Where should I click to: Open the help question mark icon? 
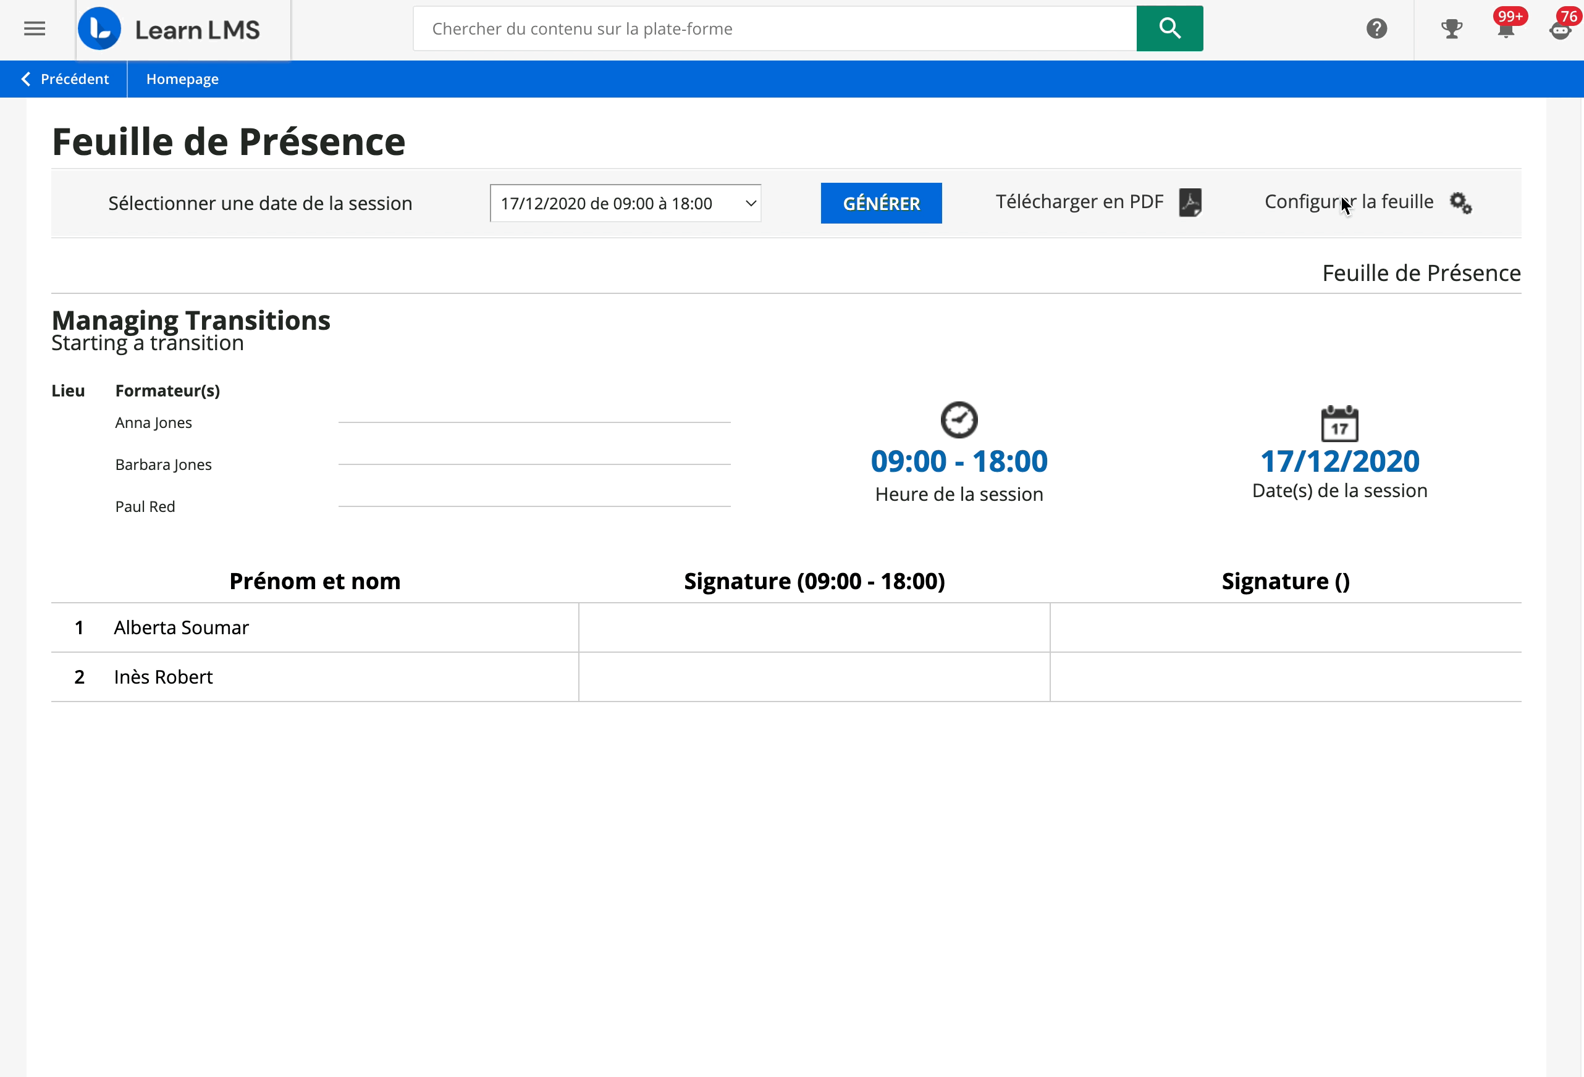(x=1377, y=28)
